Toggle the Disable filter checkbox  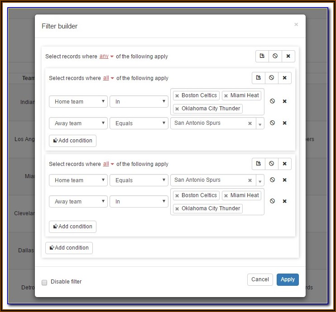click(44, 282)
